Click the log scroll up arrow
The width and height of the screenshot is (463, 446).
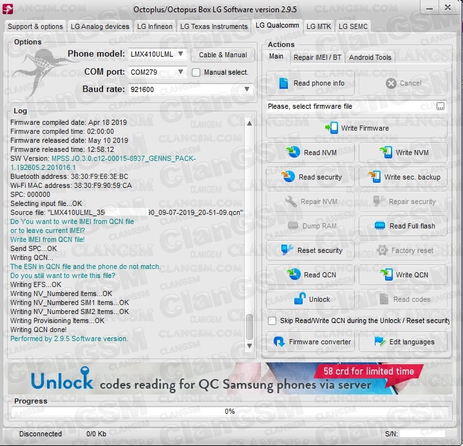point(249,123)
